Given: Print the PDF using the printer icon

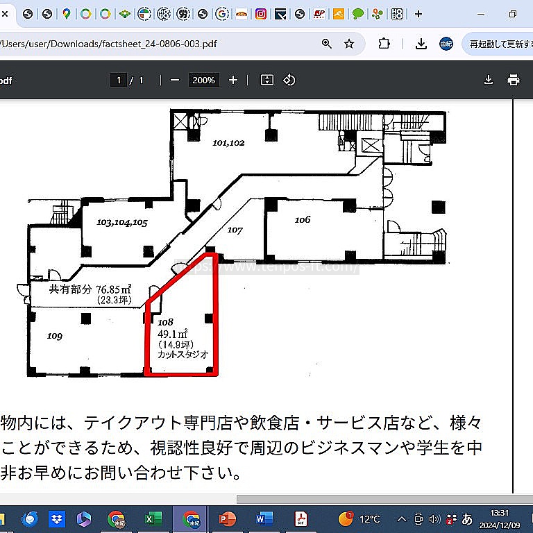Looking at the screenshot, I should (514, 81).
